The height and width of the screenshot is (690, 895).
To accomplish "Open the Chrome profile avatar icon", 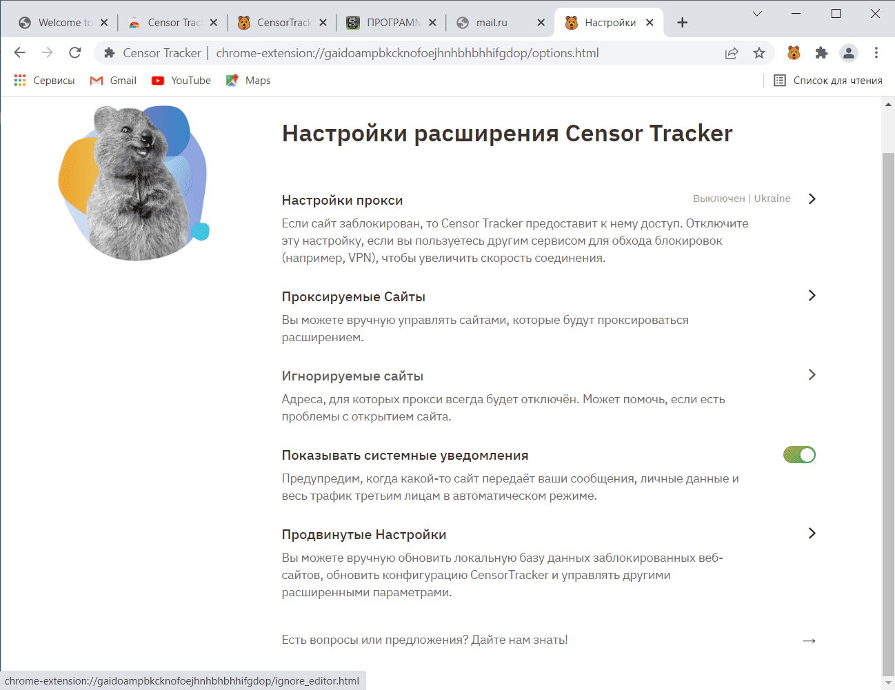I will point(849,53).
